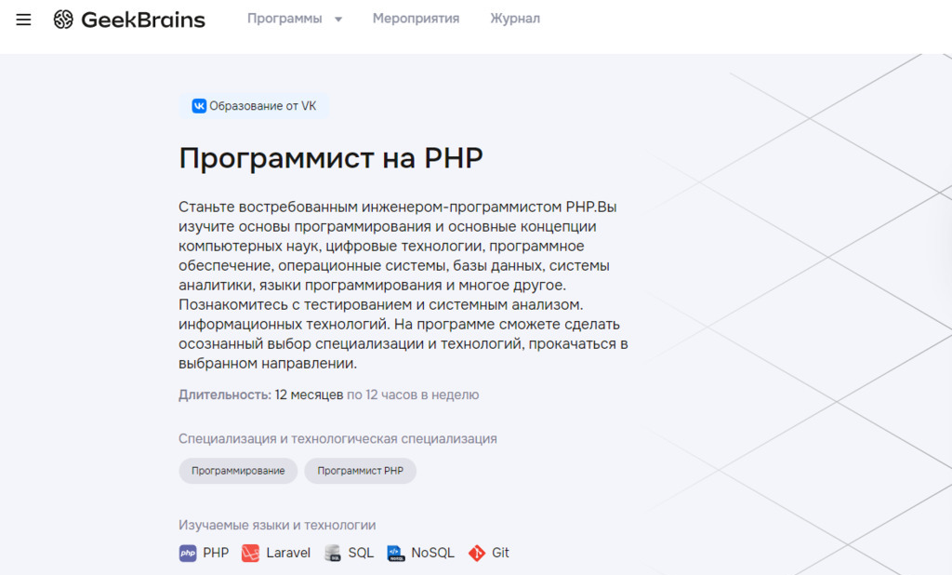The height and width of the screenshot is (575, 952).
Task: Click Специализация и технологическая специализация label
Action: tap(337, 439)
